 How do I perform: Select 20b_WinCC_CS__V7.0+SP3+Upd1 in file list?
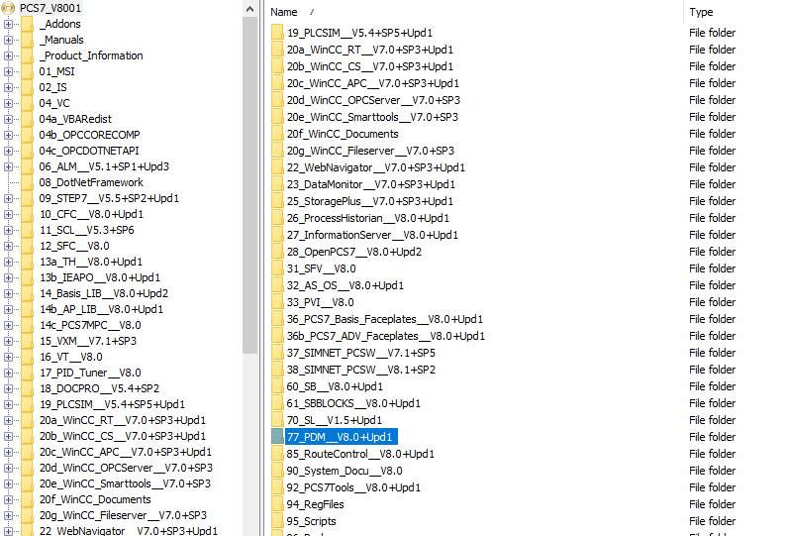coord(370,66)
